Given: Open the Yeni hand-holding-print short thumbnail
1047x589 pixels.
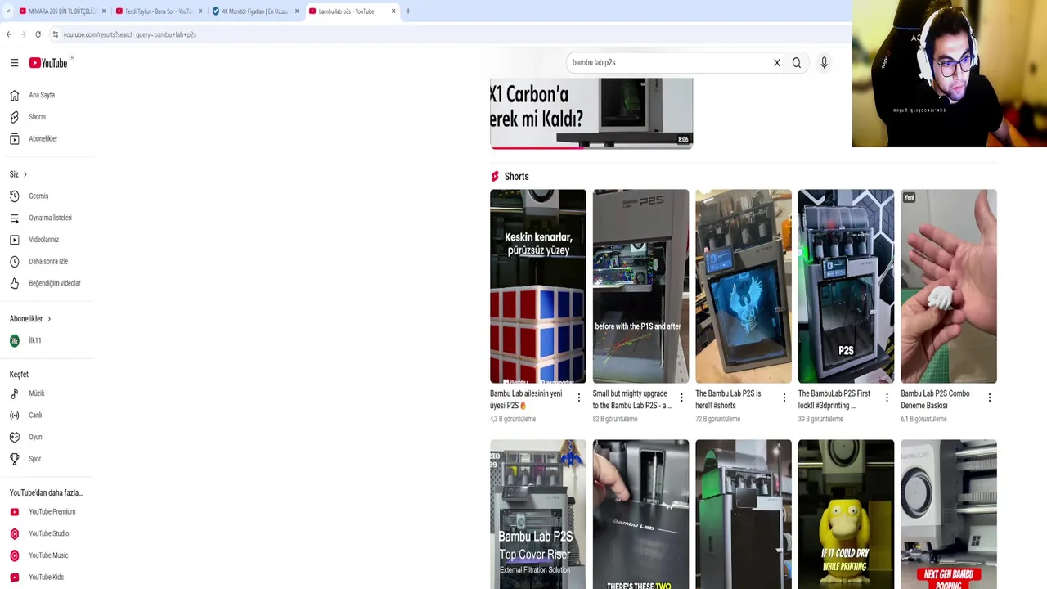Looking at the screenshot, I should pyautogui.click(x=949, y=286).
